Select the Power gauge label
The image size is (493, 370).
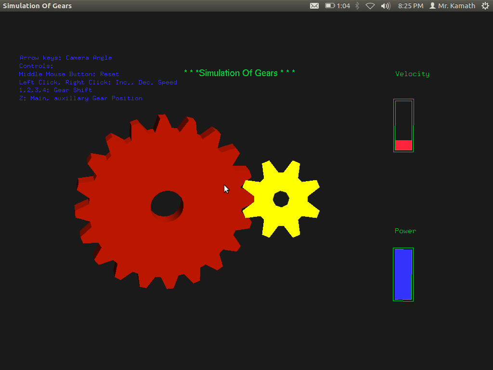click(405, 231)
